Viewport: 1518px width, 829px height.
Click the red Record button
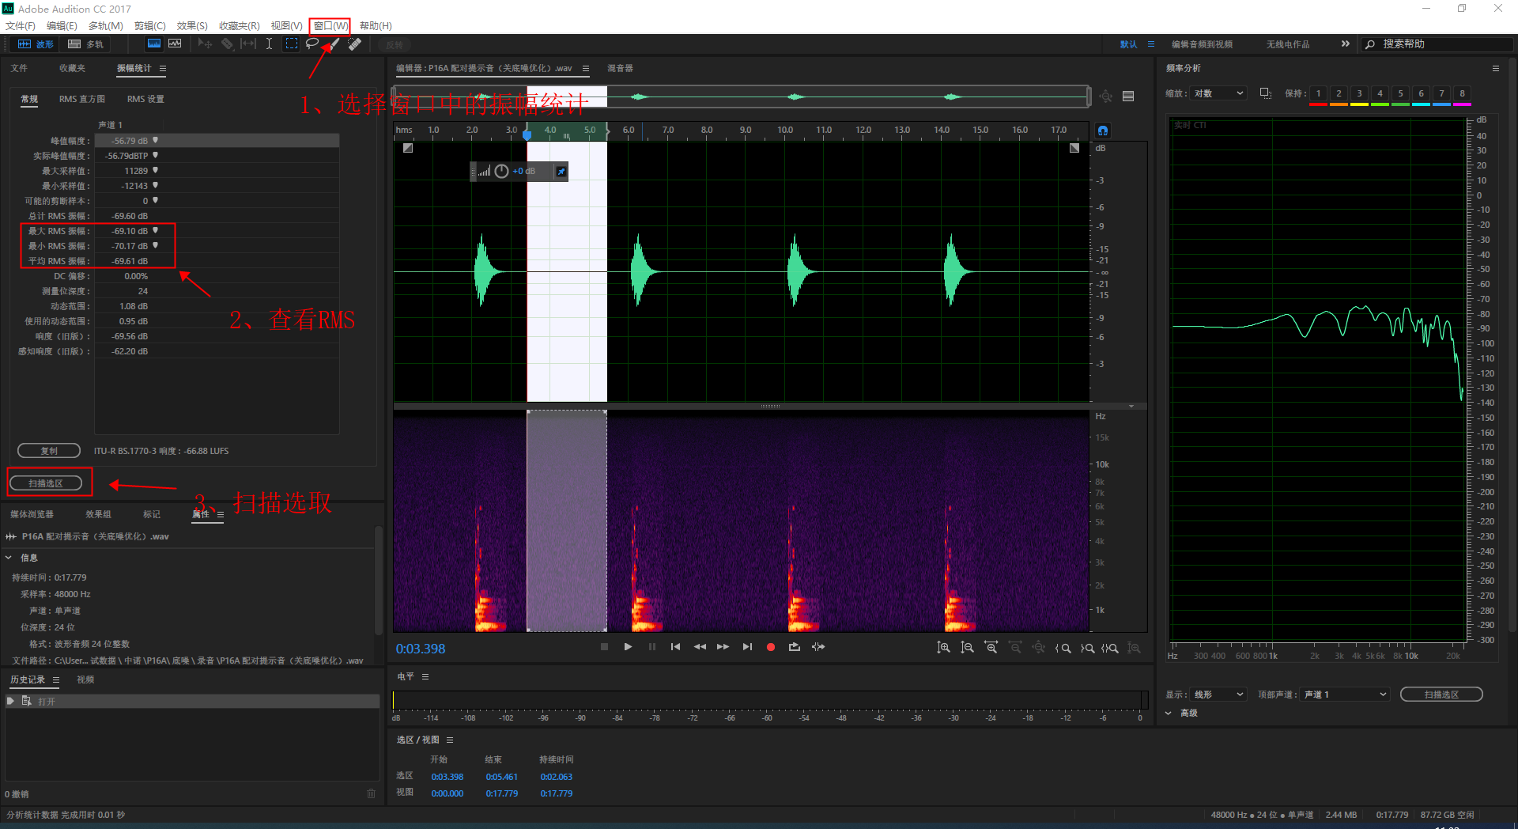[x=771, y=647]
